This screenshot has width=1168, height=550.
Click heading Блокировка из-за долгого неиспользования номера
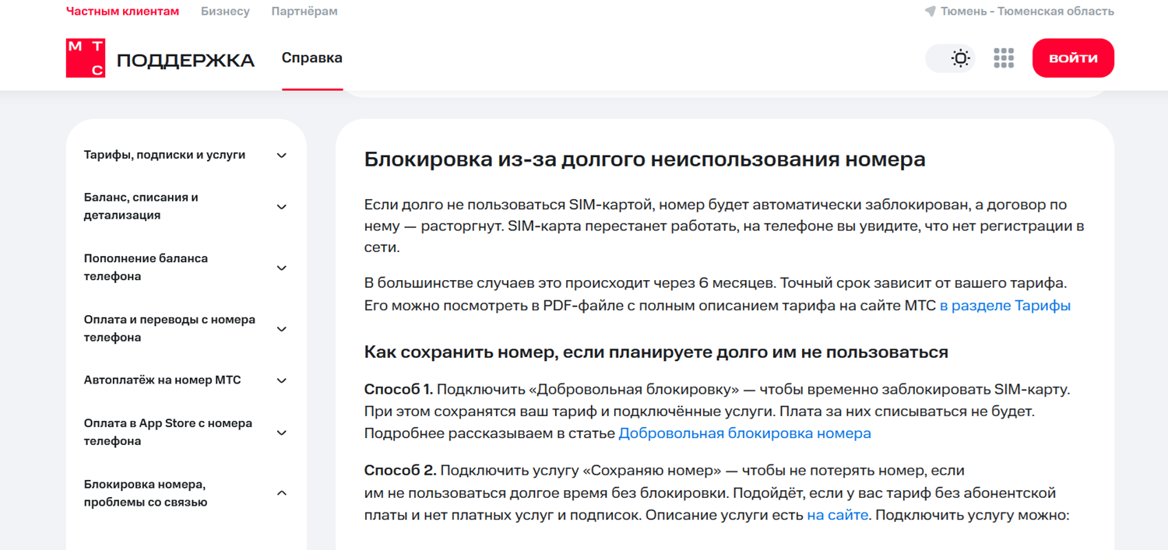(645, 159)
